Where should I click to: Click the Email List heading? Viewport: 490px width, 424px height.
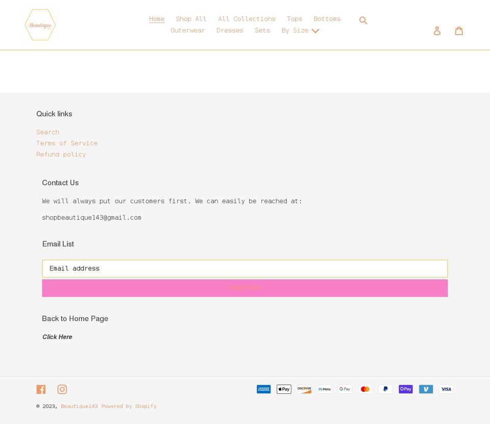[x=58, y=244]
